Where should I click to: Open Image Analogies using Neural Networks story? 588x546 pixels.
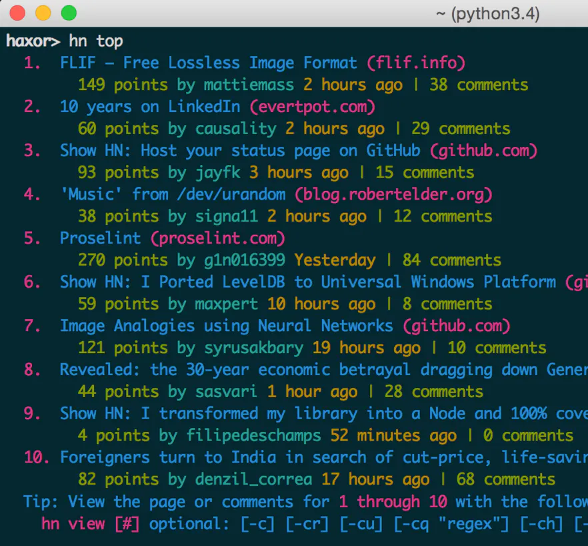pyautogui.click(x=227, y=326)
